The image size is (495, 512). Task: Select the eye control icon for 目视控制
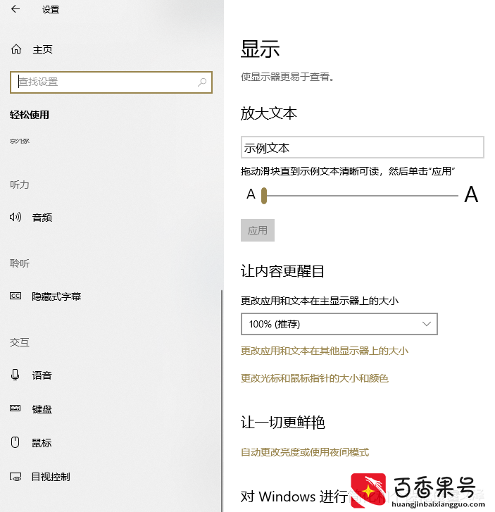click(x=15, y=477)
